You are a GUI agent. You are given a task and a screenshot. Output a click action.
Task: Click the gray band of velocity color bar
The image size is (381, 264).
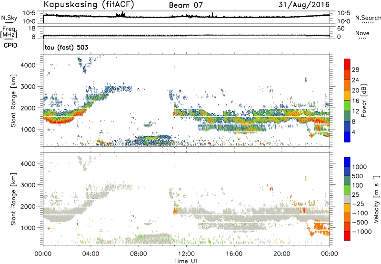pyautogui.click(x=347, y=199)
